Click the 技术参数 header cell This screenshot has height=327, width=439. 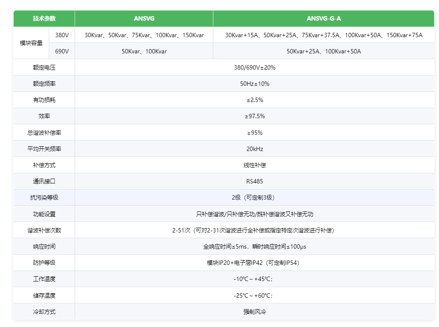click(44, 18)
